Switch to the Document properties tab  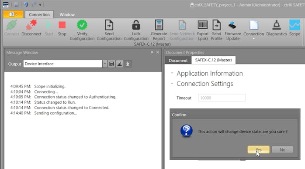click(178, 61)
